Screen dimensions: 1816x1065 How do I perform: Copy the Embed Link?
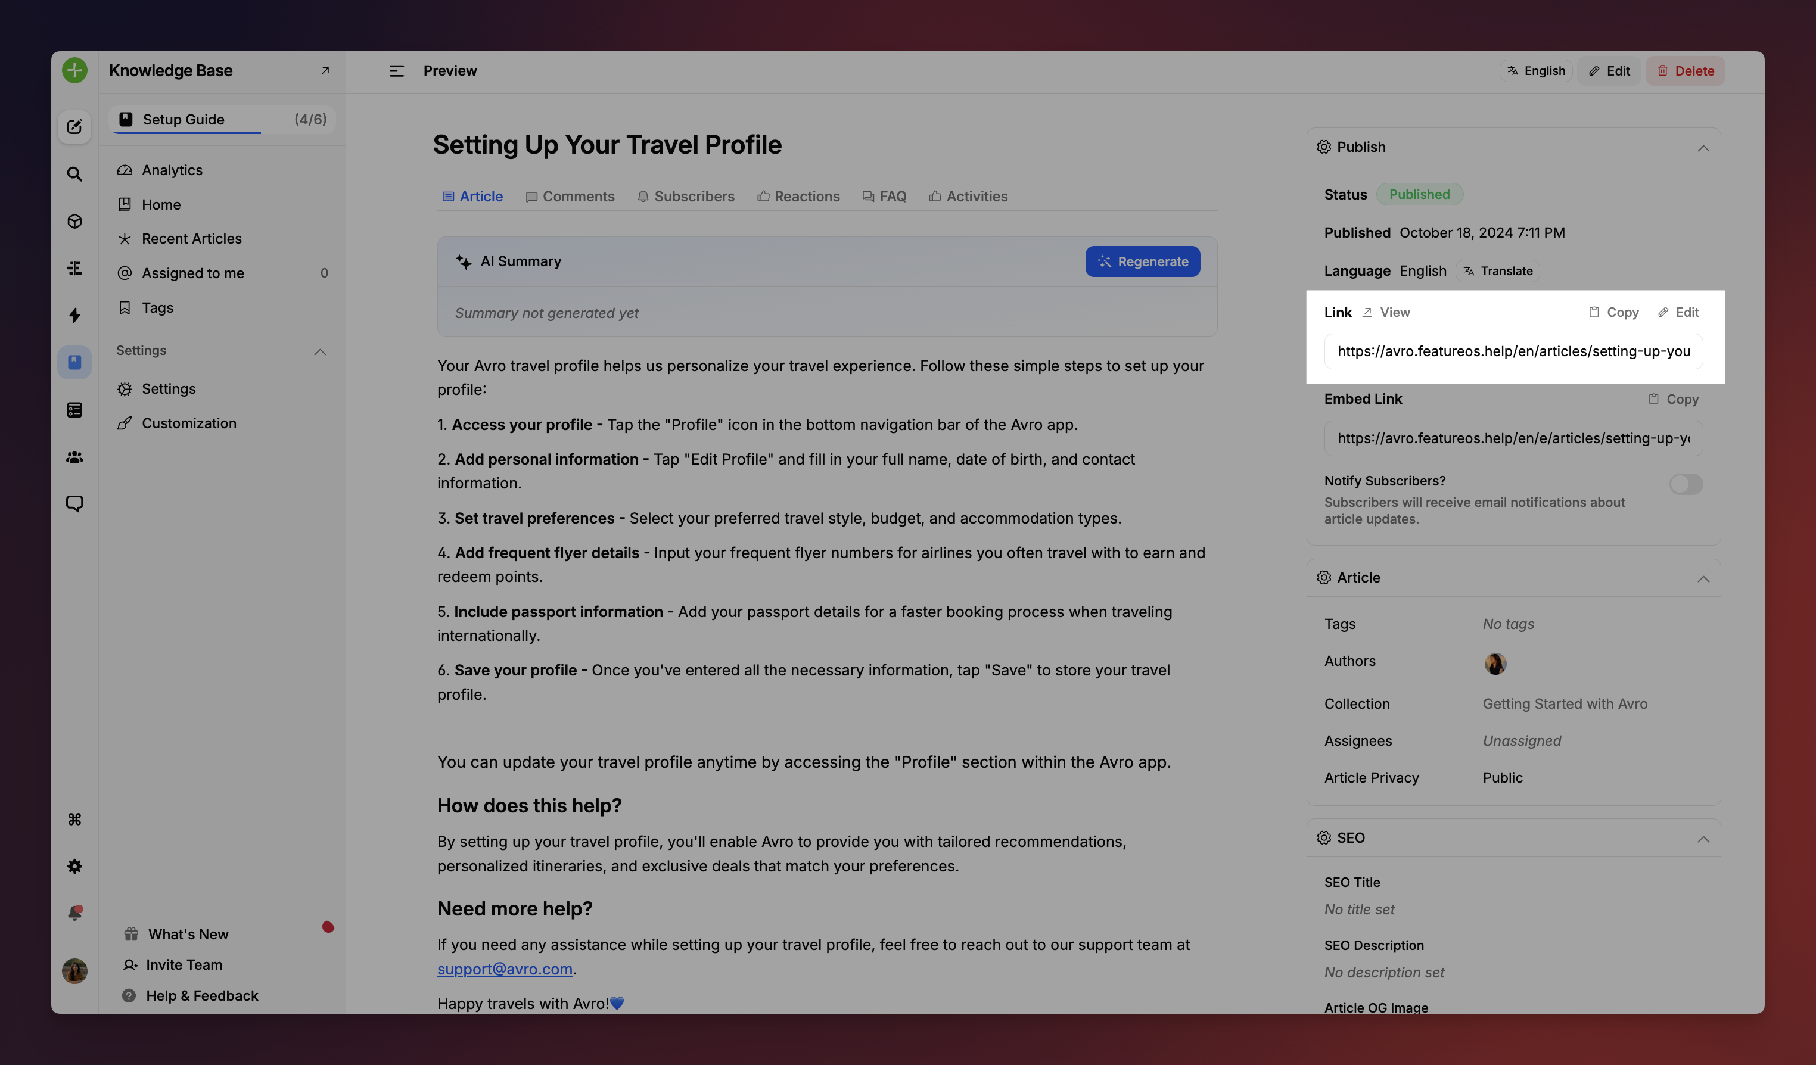coord(1674,399)
